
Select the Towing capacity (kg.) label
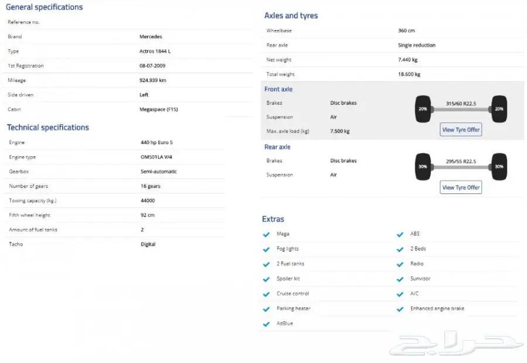33,201
